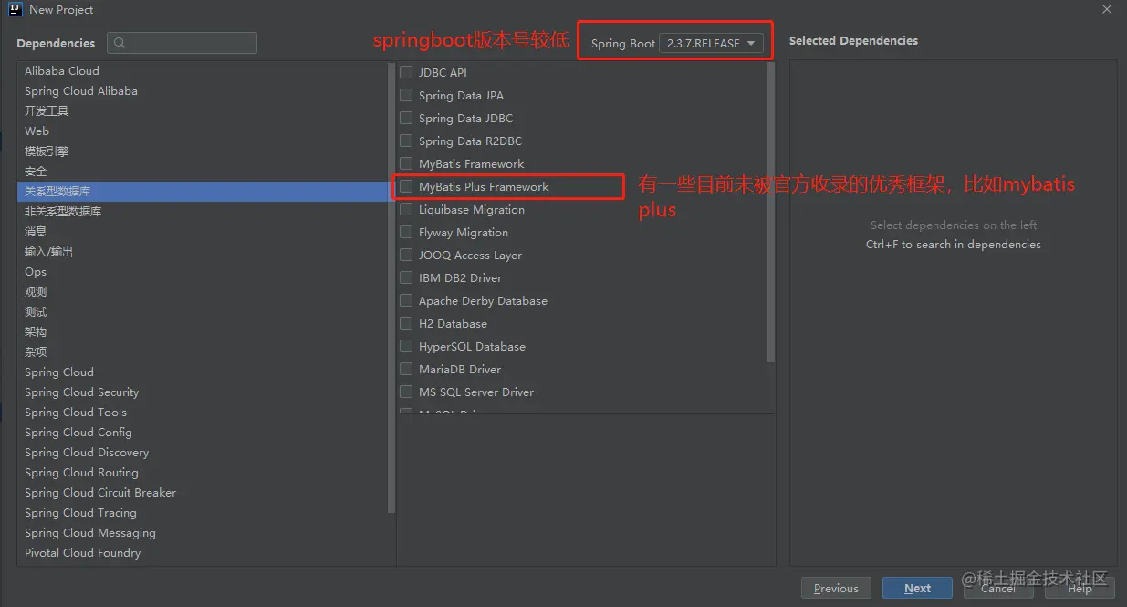
Task: Toggle the Liquibase Migration checkbox
Action: click(x=406, y=209)
